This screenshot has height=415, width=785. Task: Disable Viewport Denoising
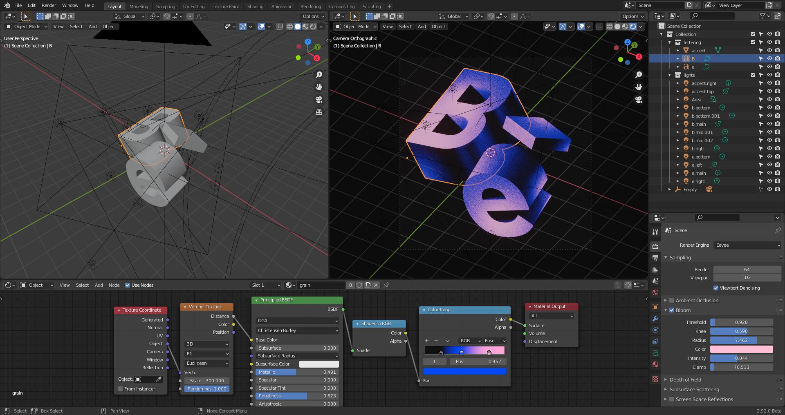(x=716, y=288)
